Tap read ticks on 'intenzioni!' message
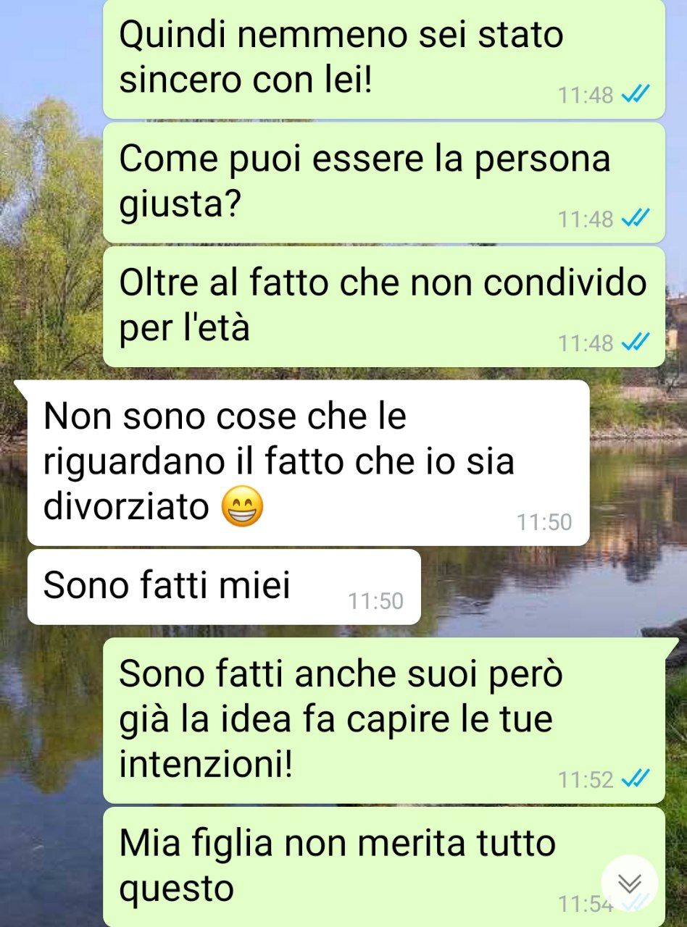This screenshot has height=927, width=687. (x=636, y=779)
